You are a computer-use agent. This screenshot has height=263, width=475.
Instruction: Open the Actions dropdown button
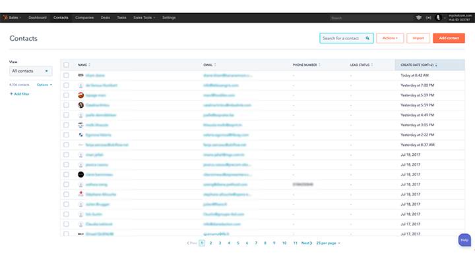point(390,38)
